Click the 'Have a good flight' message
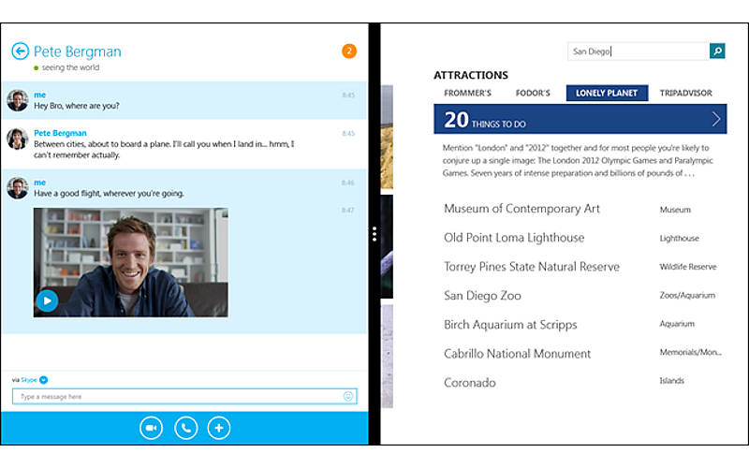 109,194
